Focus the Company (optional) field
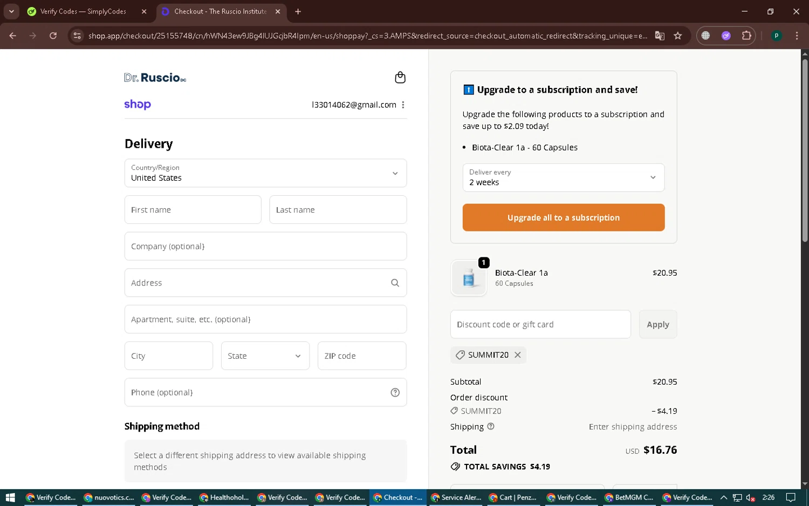Image resolution: width=809 pixels, height=506 pixels. tap(265, 247)
